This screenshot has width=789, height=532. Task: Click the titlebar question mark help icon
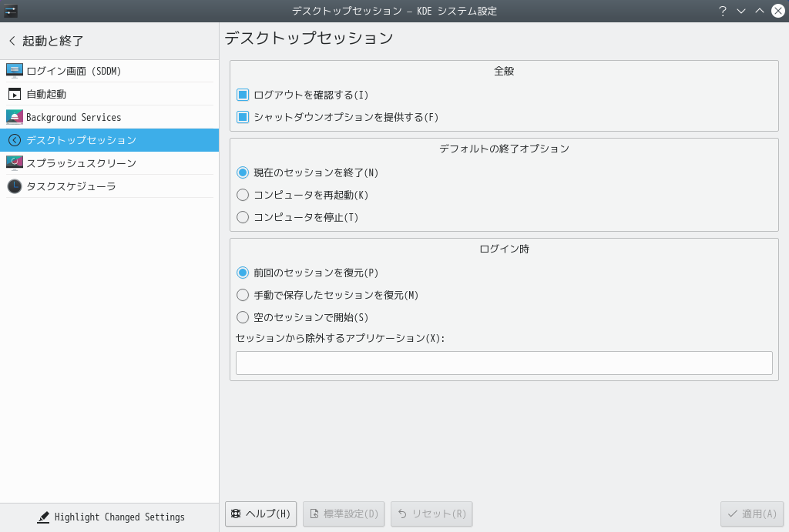[723, 11]
